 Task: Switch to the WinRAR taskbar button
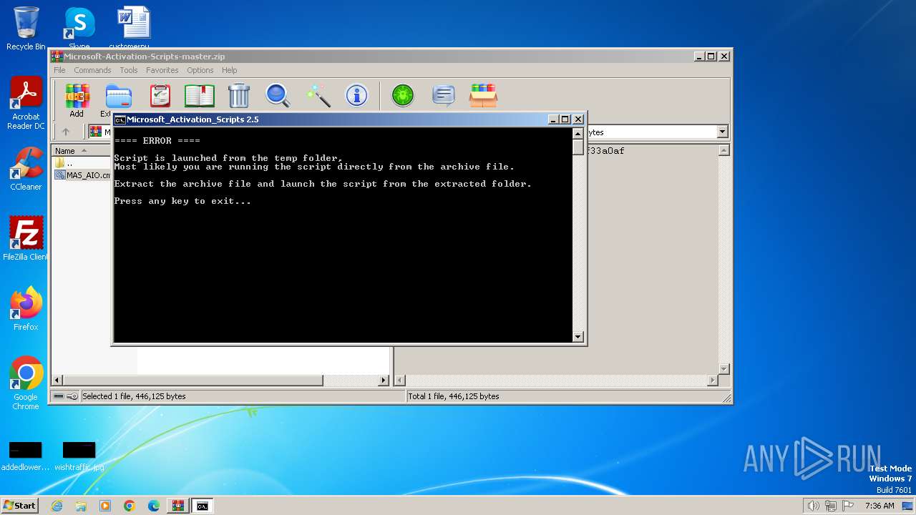point(178,506)
